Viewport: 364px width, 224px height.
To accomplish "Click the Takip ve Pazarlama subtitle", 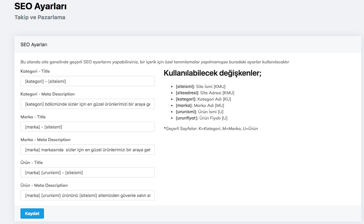I will (40, 17).
